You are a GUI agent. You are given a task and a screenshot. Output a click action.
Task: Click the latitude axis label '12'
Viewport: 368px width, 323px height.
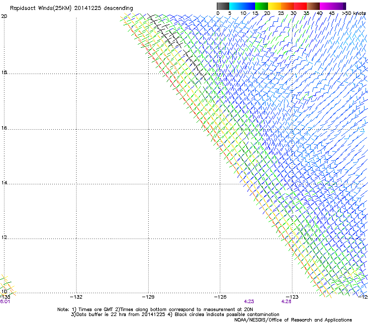point(4,237)
